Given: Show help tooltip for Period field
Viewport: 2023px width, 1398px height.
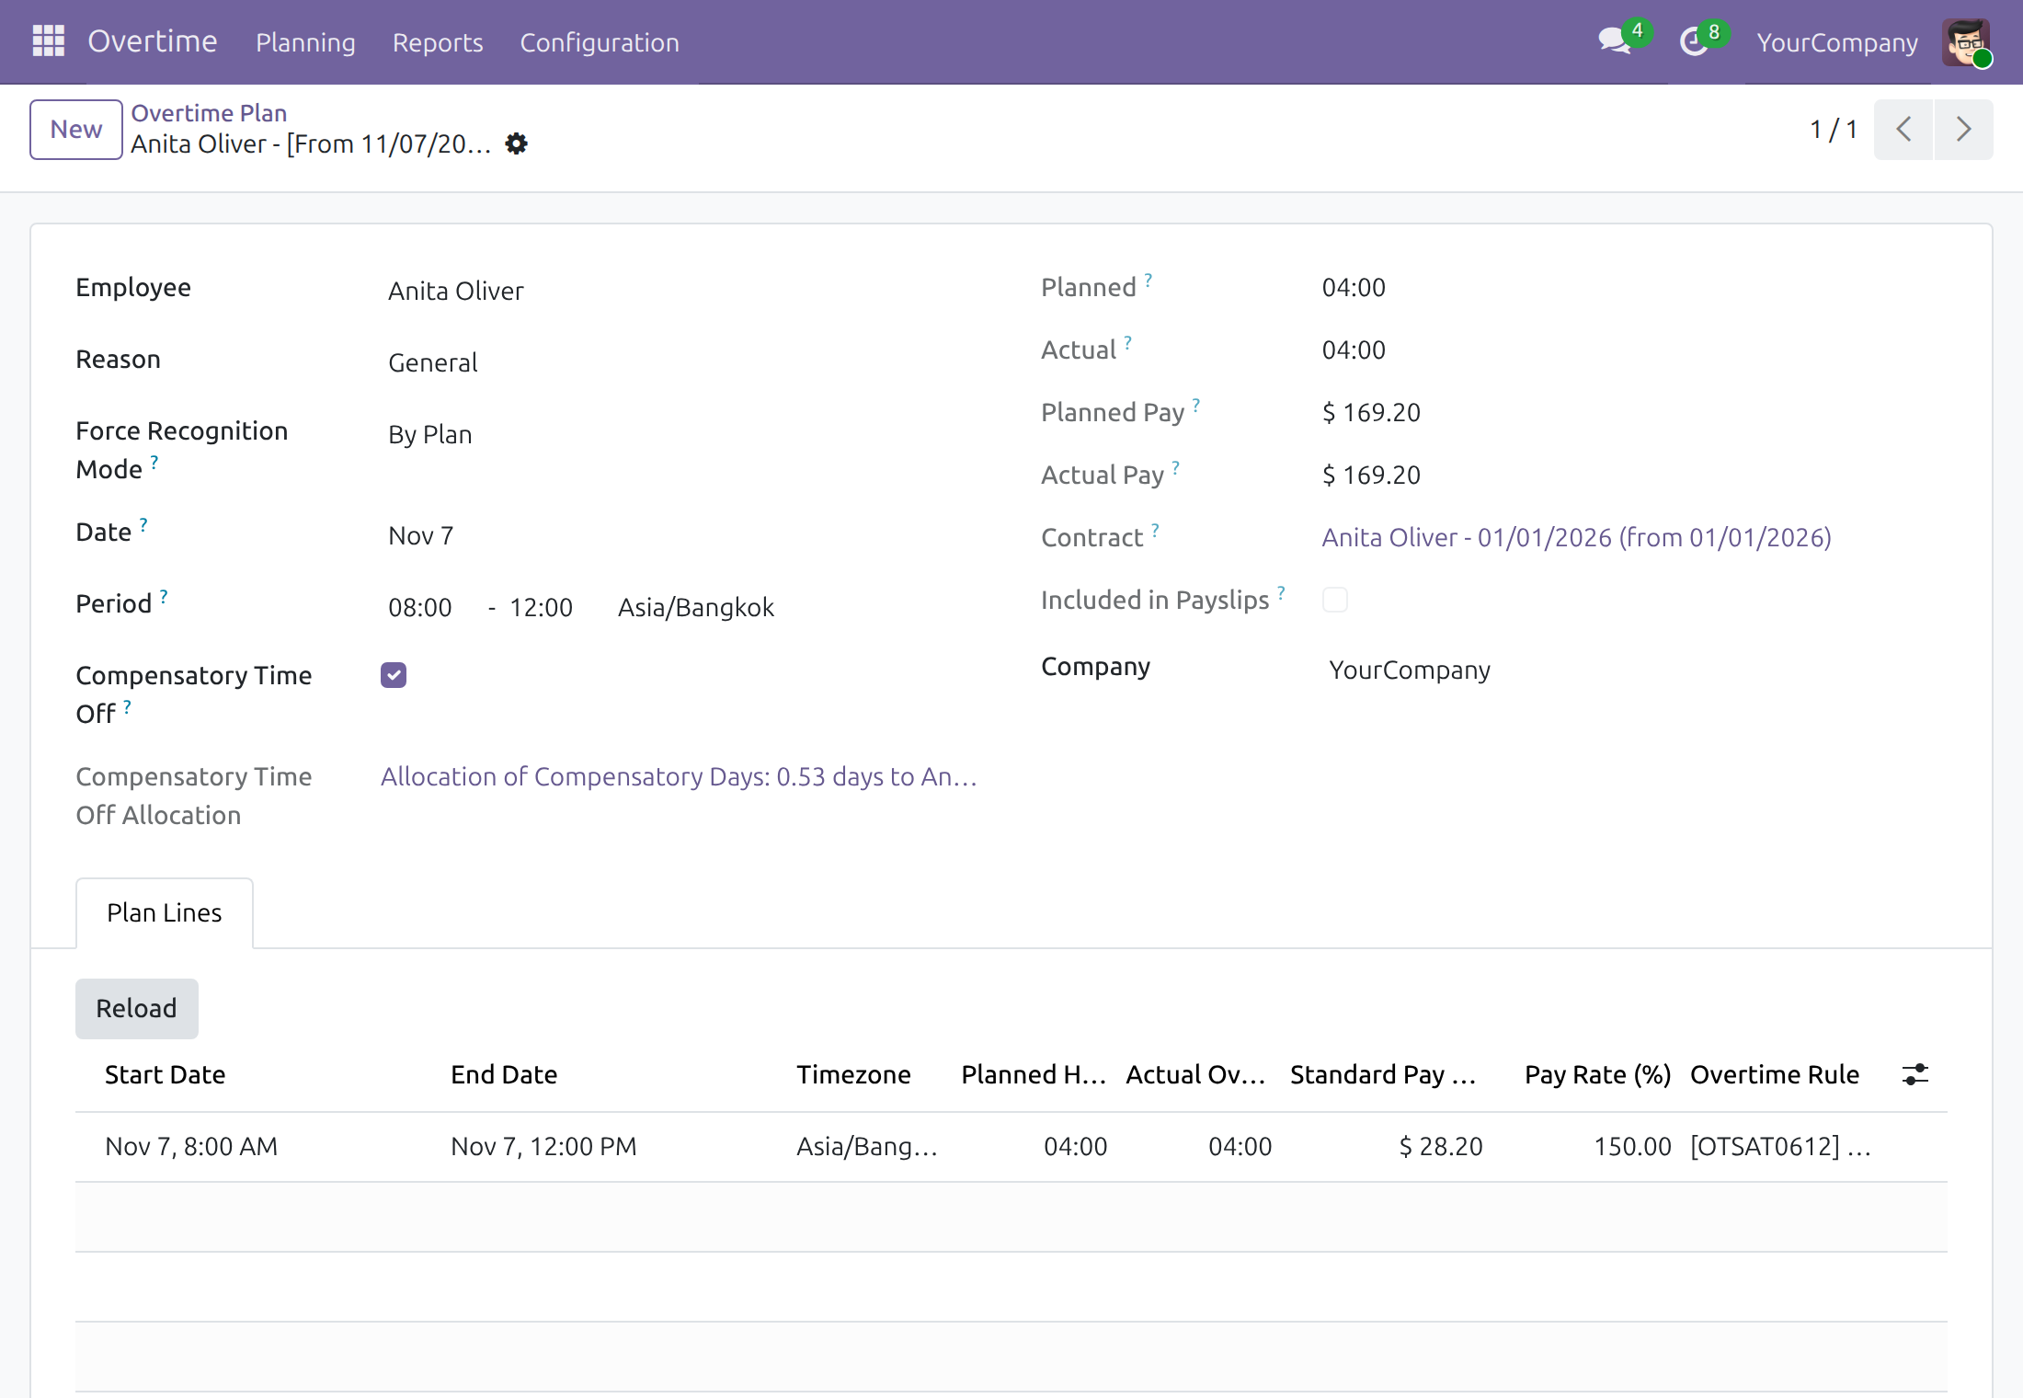Looking at the screenshot, I should (164, 596).
